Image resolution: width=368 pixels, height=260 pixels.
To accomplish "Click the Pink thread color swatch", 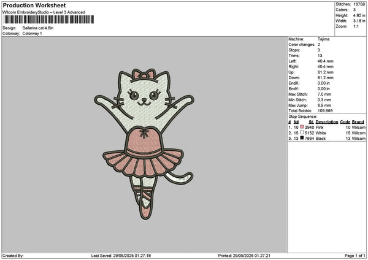I will click(x=302, y=127).
